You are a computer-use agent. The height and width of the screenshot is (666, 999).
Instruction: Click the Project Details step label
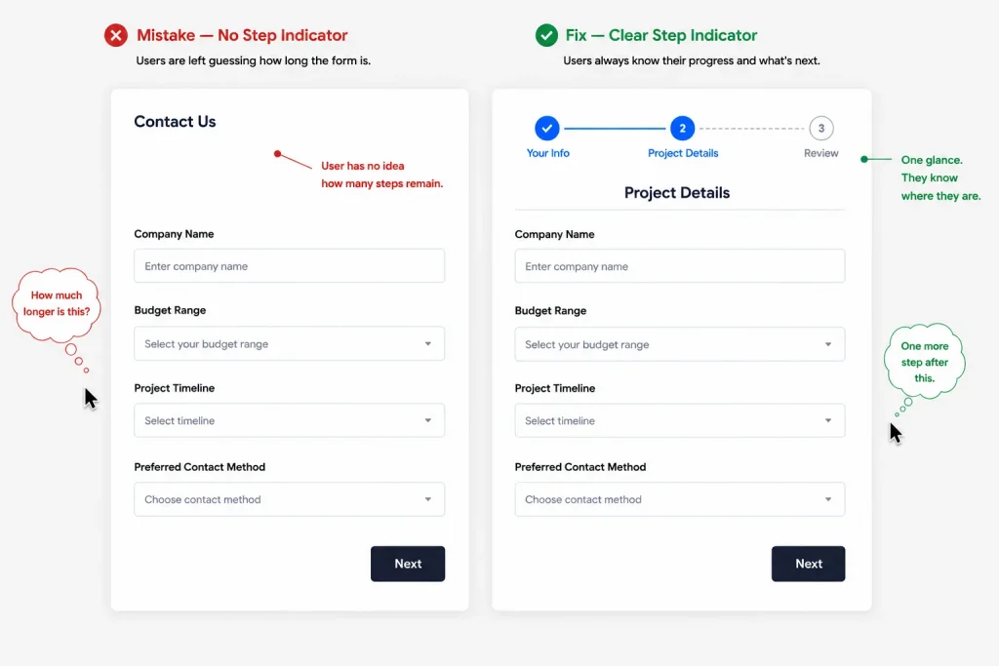pyautogui.click(x=682, y=153)
